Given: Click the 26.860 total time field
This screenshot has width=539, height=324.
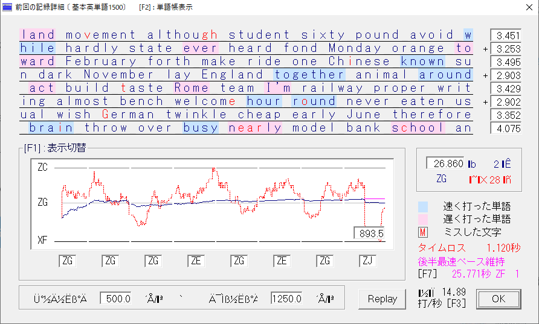Looking at the screenshot, I should pos(445,164).
